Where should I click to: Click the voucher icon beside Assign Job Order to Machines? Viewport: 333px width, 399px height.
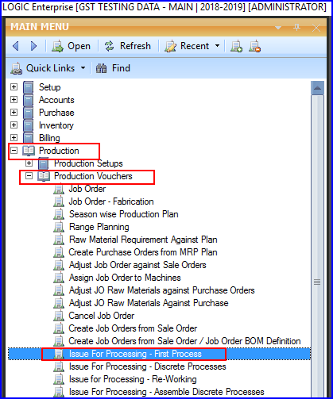point(59,278)
